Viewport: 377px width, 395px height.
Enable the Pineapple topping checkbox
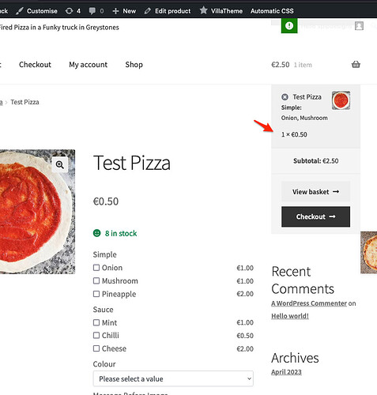(96, 294)
